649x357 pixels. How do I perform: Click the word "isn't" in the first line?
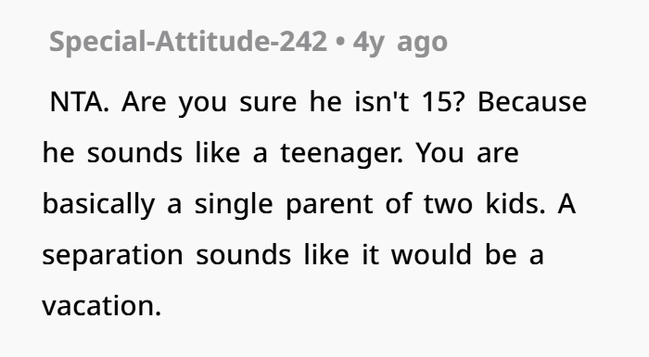click(382, 101)
